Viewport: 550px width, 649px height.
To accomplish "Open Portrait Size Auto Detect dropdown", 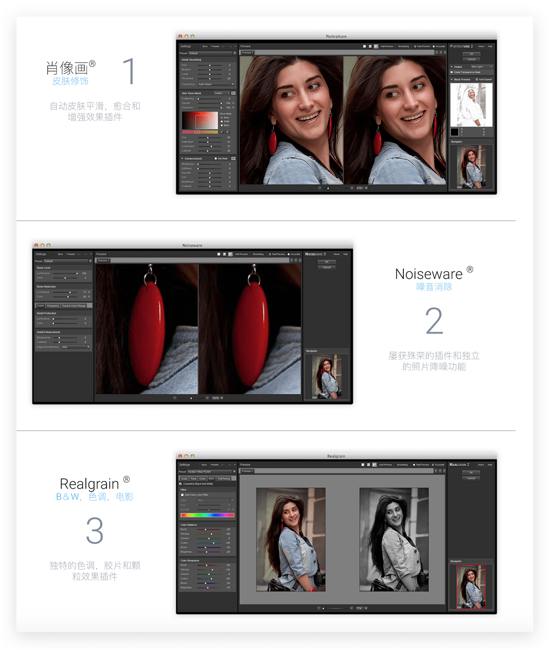I will [x=216, y=84].
